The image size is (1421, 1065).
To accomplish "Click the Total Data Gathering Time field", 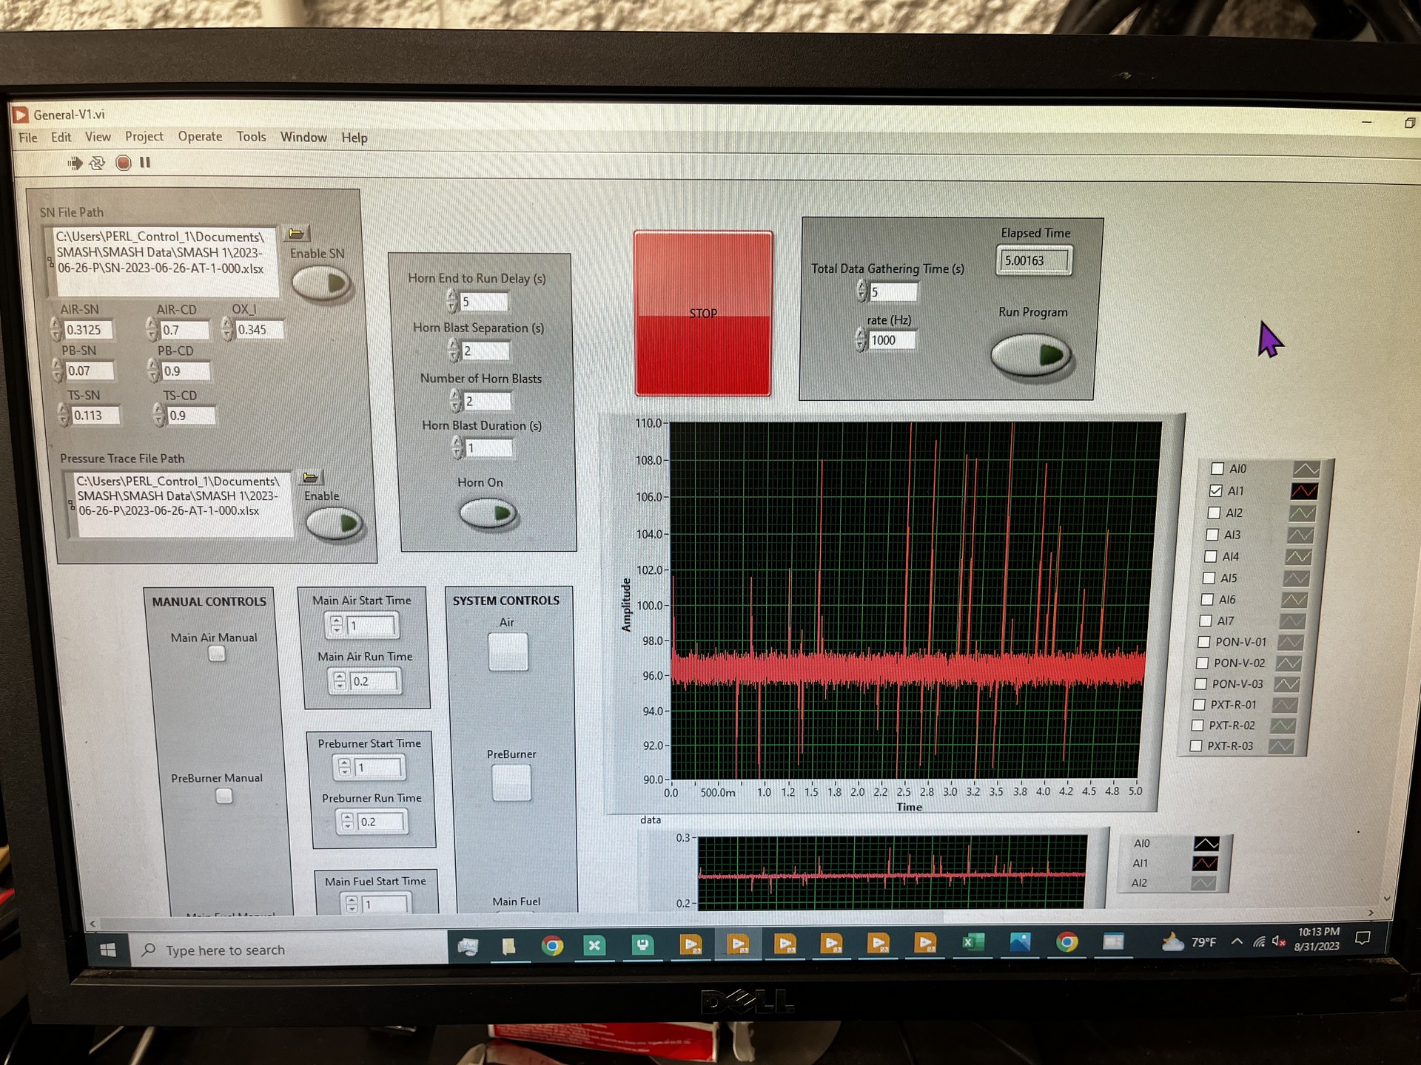I will pyautogui.click(x=893, y=292).
